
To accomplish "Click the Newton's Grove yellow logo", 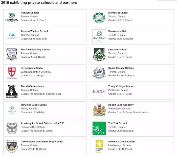I will [x=99, y=147].
